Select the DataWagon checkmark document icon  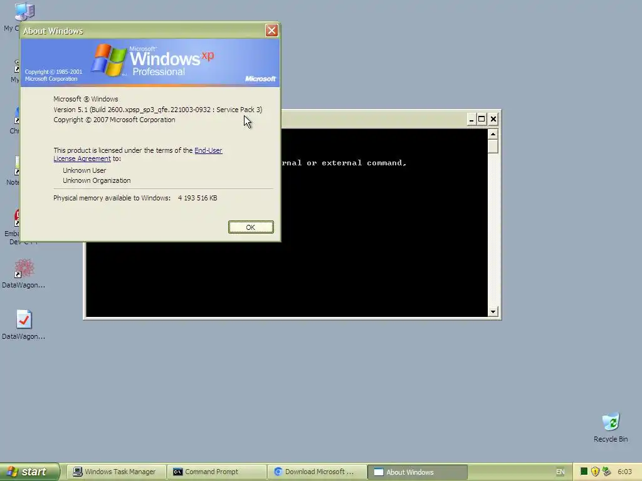(24, 319)
